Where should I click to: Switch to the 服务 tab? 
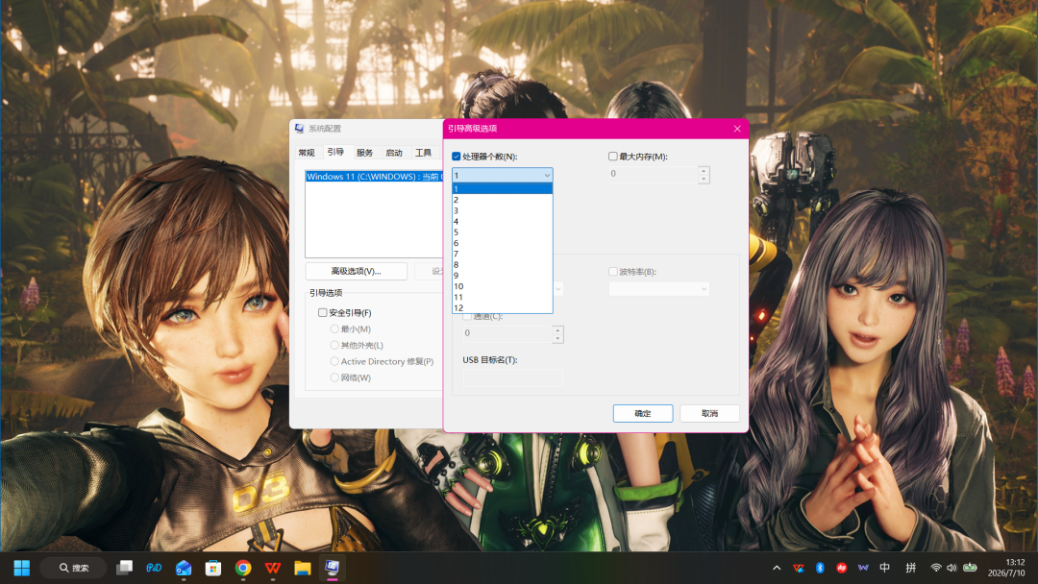pyautogui.click(x=365, y=153)
